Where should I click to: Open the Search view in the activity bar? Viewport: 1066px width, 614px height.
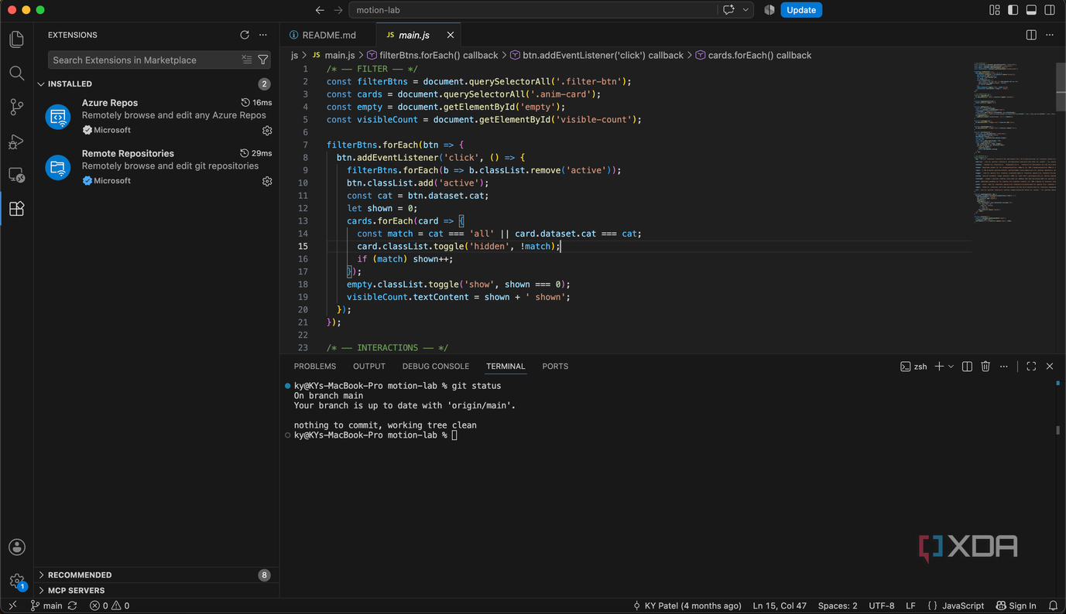tap(16, 73)
